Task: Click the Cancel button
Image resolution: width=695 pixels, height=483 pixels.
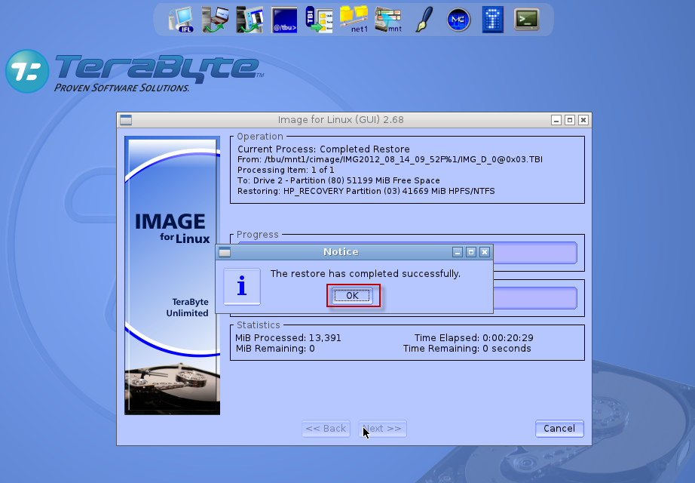Action: [559, 429]
